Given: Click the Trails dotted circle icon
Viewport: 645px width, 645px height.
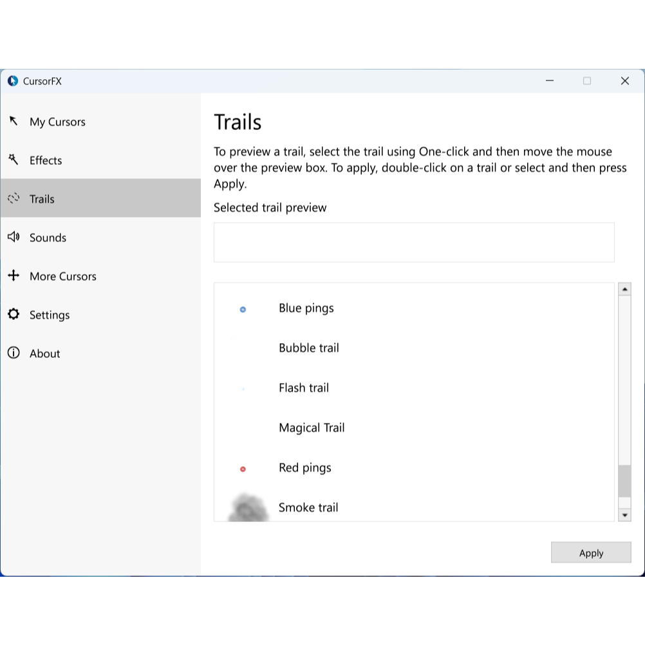Looking at the screenshot, I should (x=14, y=198).
